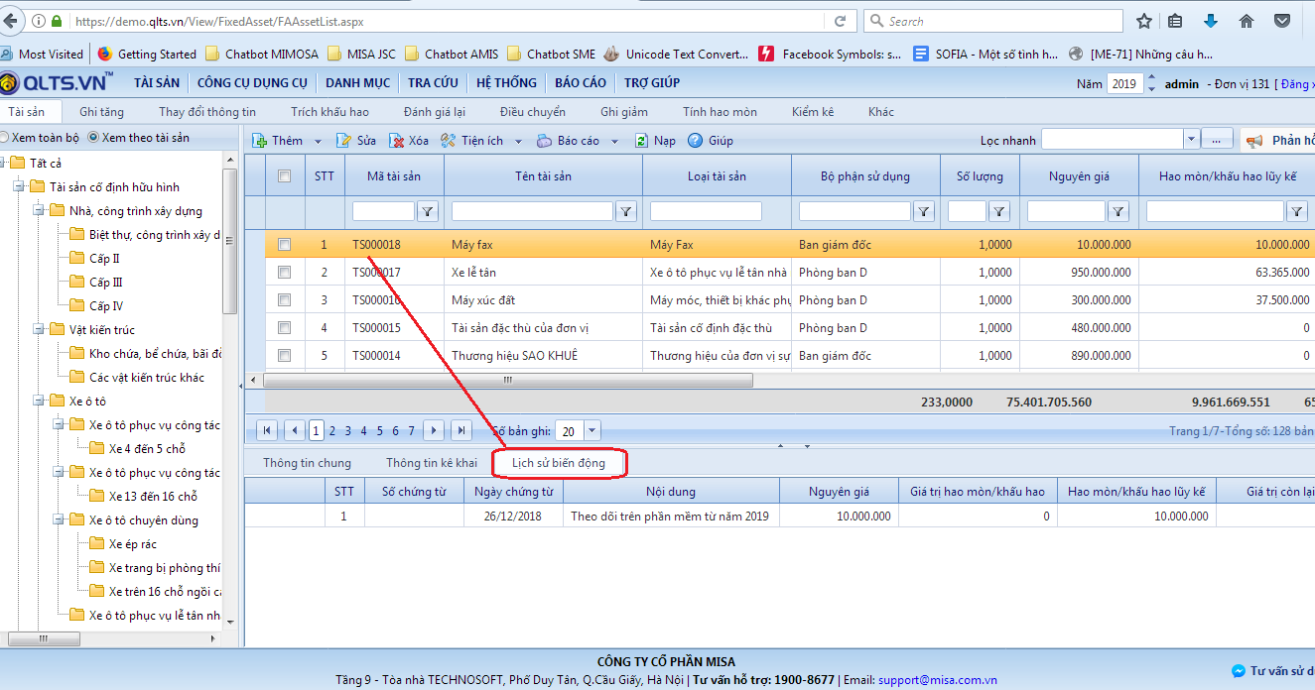
Task: Bookmark this page with star icon
Action: pos(1144,21)
